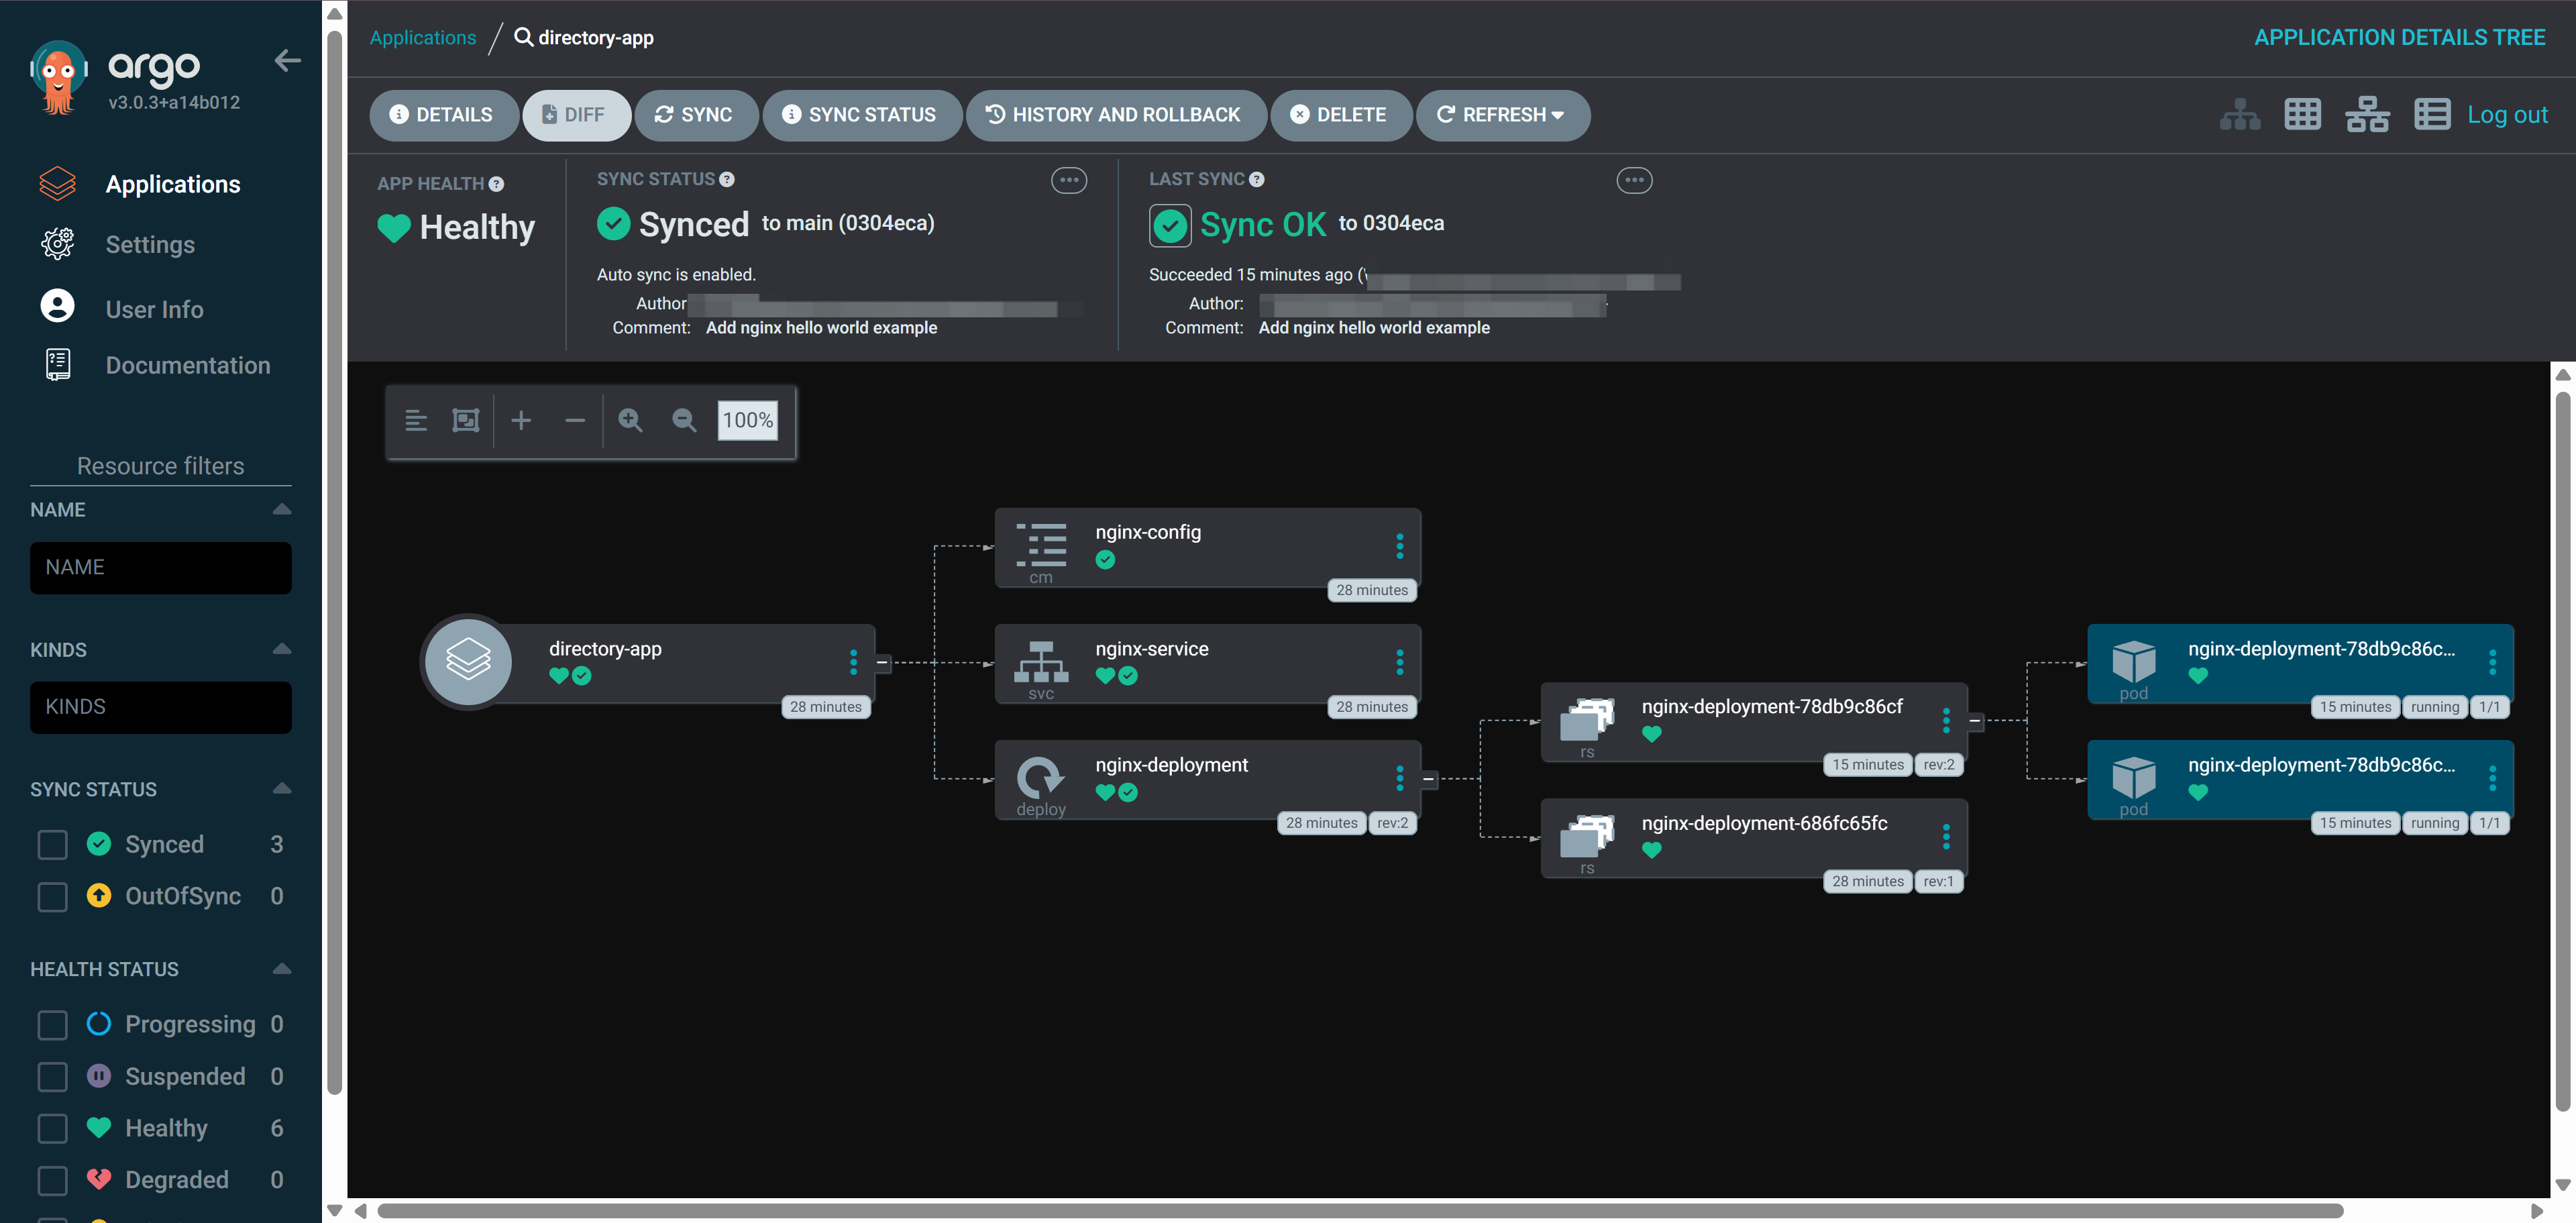The width and height of the screenshot is (2576, 1223).
Task: Open nginx-deployment-686fc65fc replicaset menu dots
Action: coord(1946,837)
